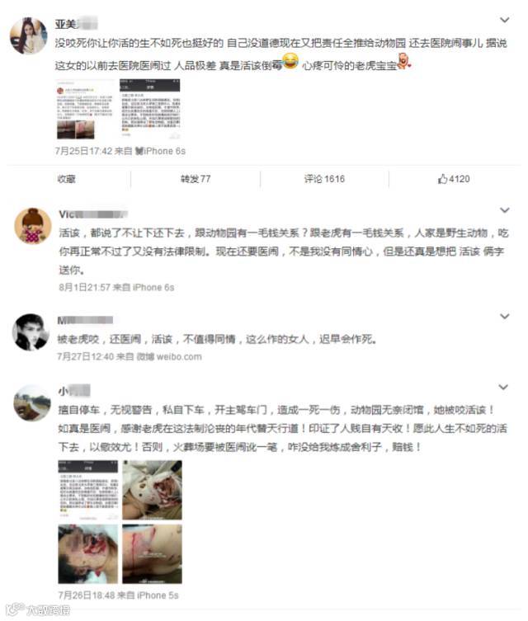Open the chevron menu on M's comment
Viewport: 528px width, 621px height.
pos(504,317)
